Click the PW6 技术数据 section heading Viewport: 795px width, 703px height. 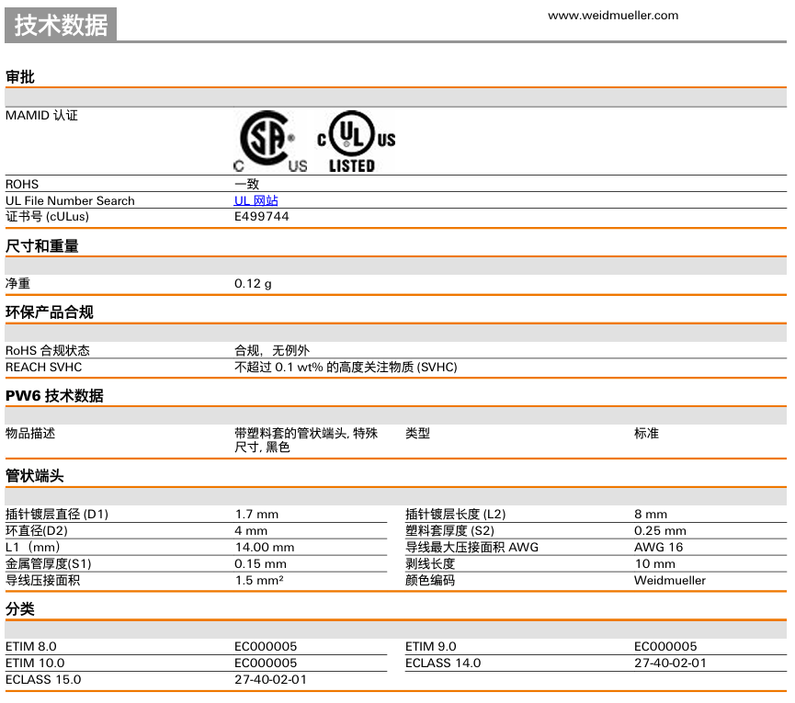[x=54, y=396]
